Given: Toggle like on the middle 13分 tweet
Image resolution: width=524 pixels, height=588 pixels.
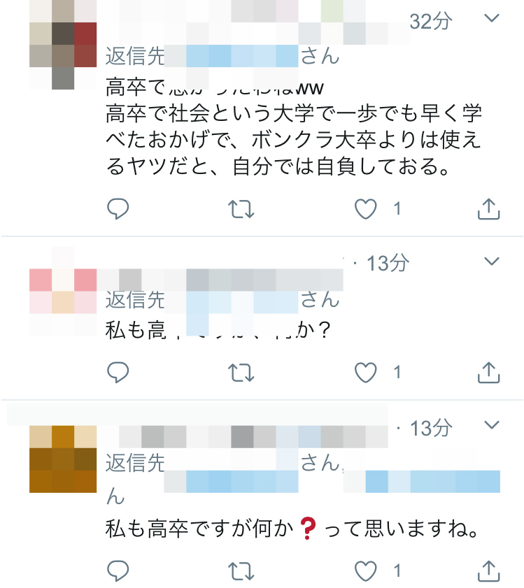Looking at the screenshot, I should (366, 373).
